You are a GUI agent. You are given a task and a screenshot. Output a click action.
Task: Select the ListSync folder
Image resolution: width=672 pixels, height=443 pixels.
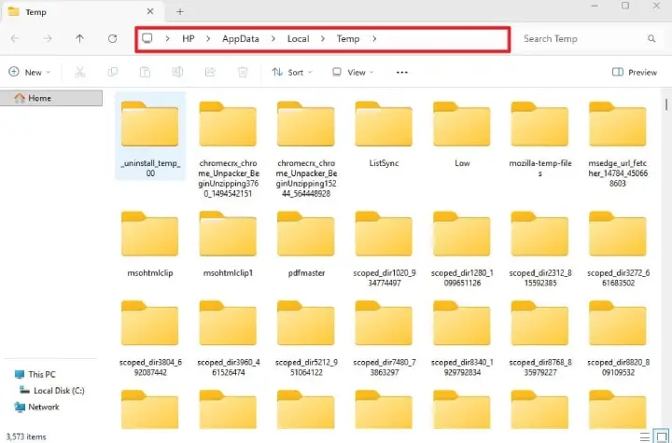pos(384,133)
